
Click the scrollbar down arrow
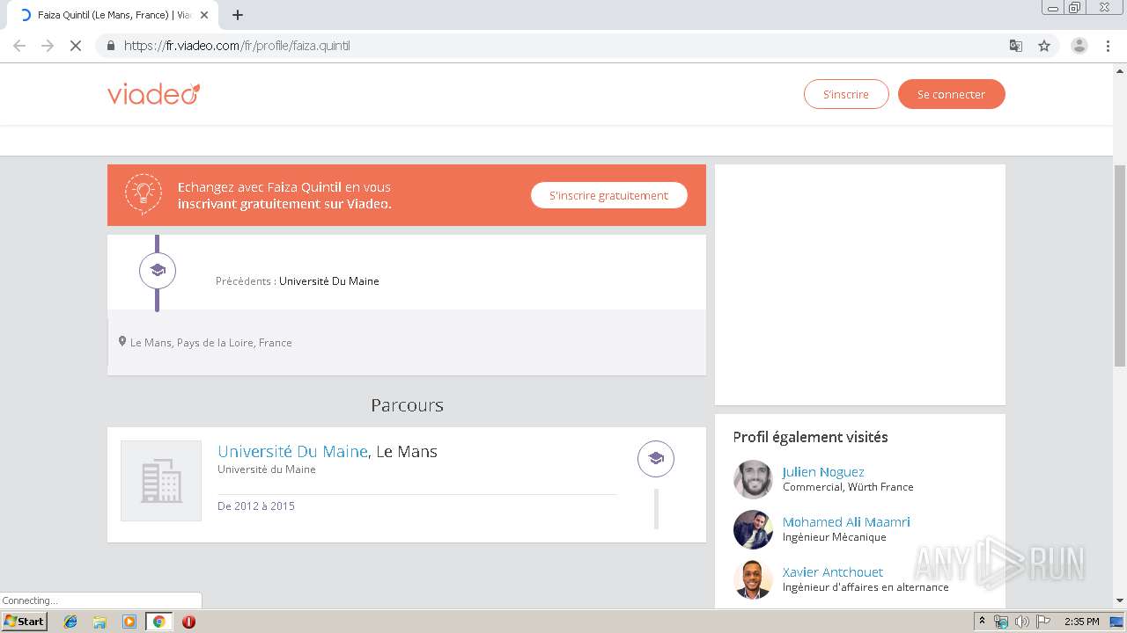click(x=1120, y=601)
